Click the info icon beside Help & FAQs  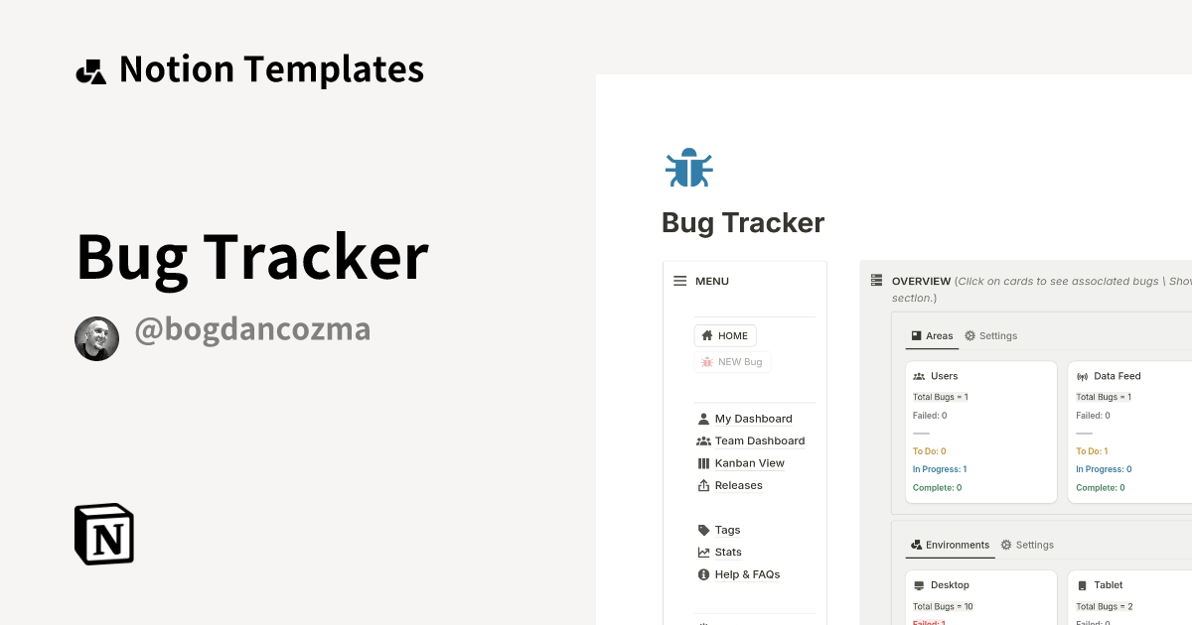point(702,573)
